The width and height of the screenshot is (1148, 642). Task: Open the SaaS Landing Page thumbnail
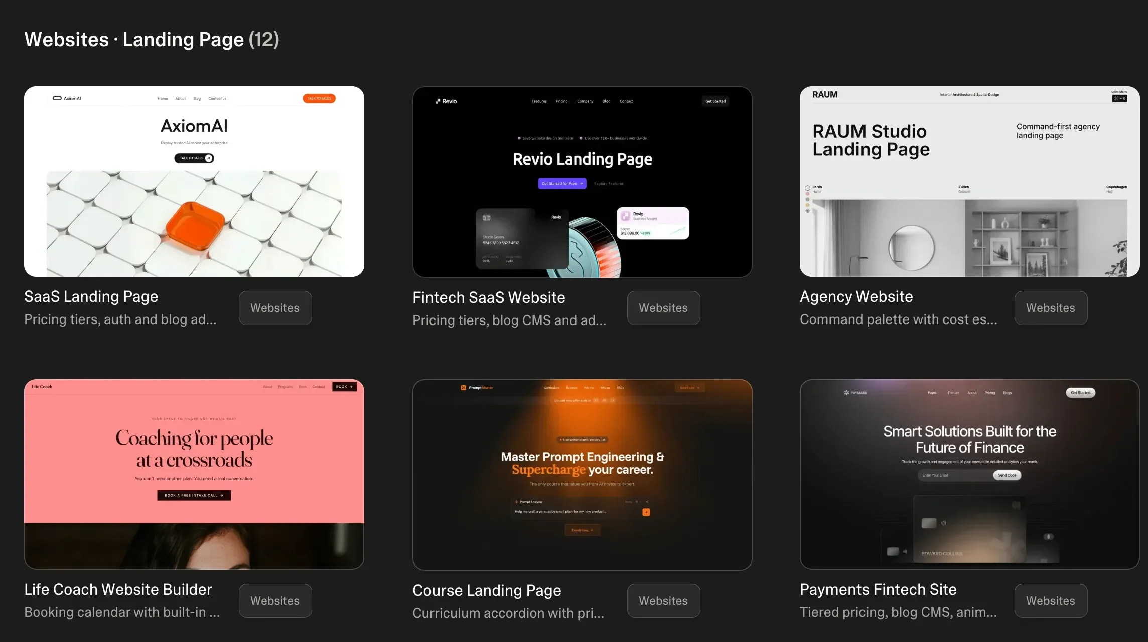click(194, 182)
